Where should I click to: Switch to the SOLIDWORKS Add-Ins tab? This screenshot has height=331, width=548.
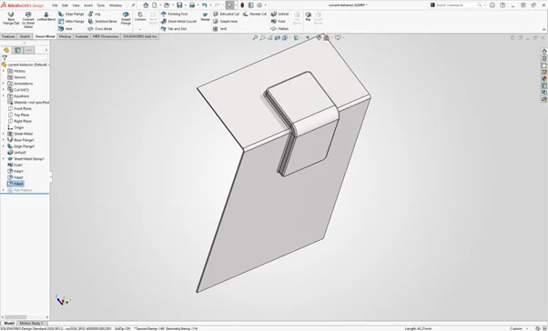(x=140, y=36)
